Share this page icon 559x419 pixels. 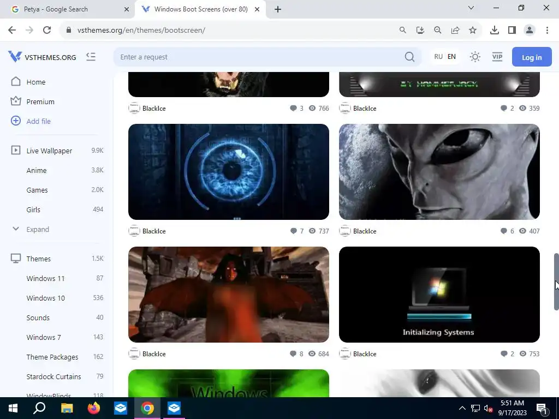(455, 30)
